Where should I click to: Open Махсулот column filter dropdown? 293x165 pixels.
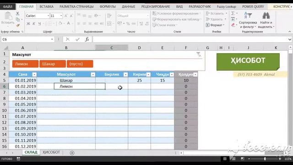(x=93, y=74)
